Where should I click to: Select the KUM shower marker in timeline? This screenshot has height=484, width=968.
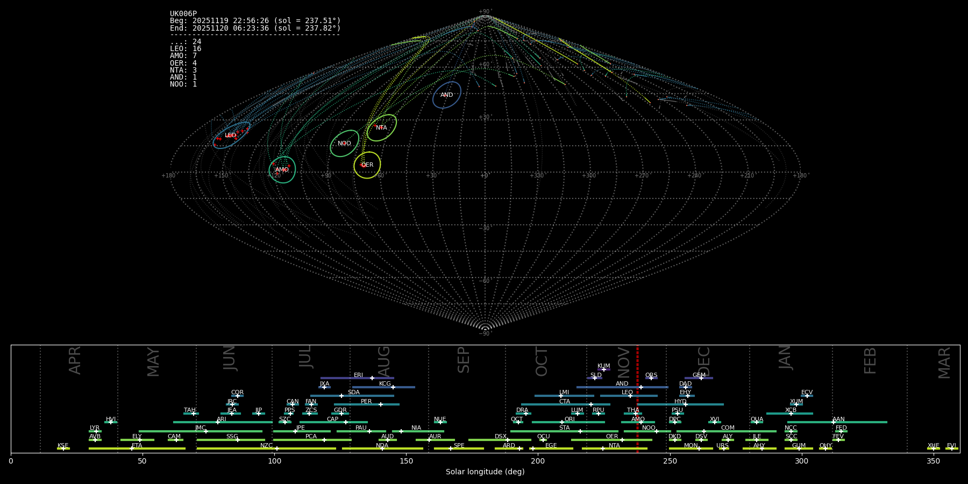603,369
